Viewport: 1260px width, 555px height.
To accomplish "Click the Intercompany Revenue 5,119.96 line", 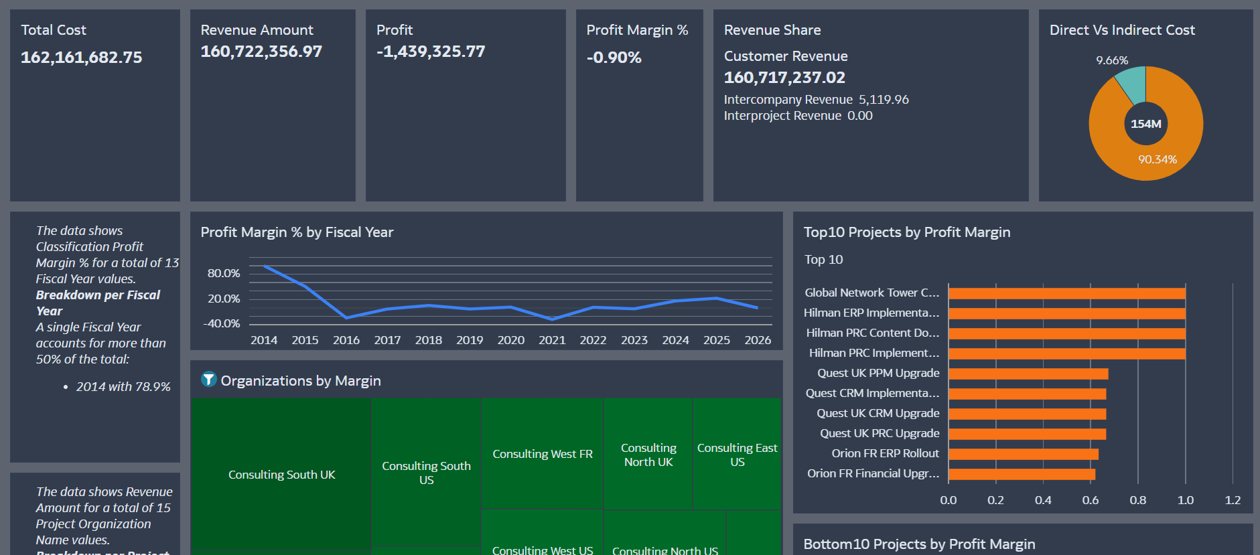I will click(817, 100).
